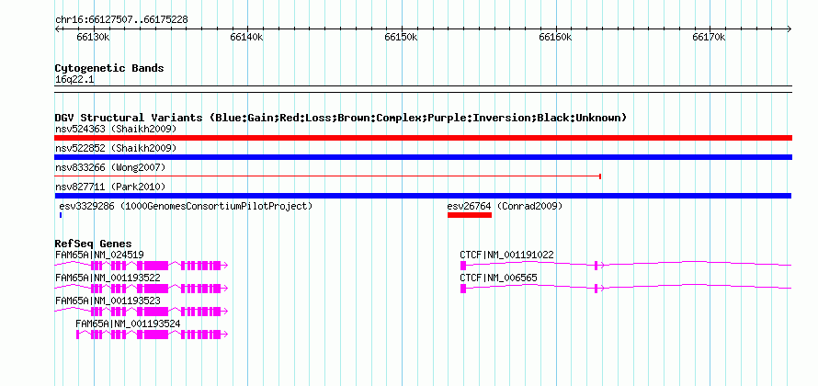Image resolution: width=818 pixels, height=386 pixels.
Task: Click the 16q22.1 band label
Action: pos(74,80)
